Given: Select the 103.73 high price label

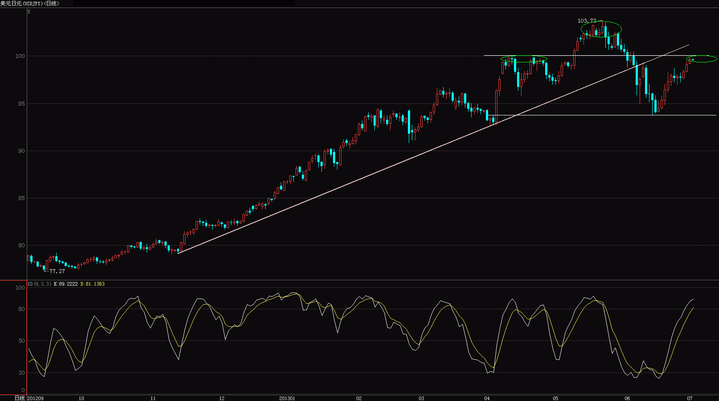Looking at the screenshot, I should [587, 21].
